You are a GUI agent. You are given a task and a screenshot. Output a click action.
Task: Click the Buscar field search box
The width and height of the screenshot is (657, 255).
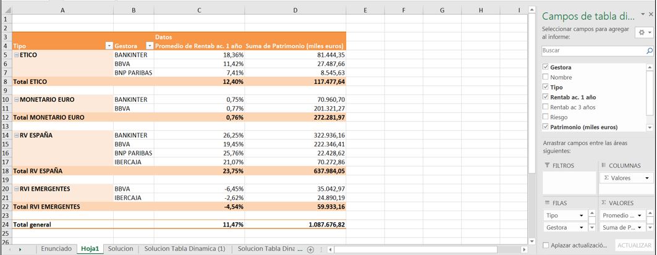point(597,51)
